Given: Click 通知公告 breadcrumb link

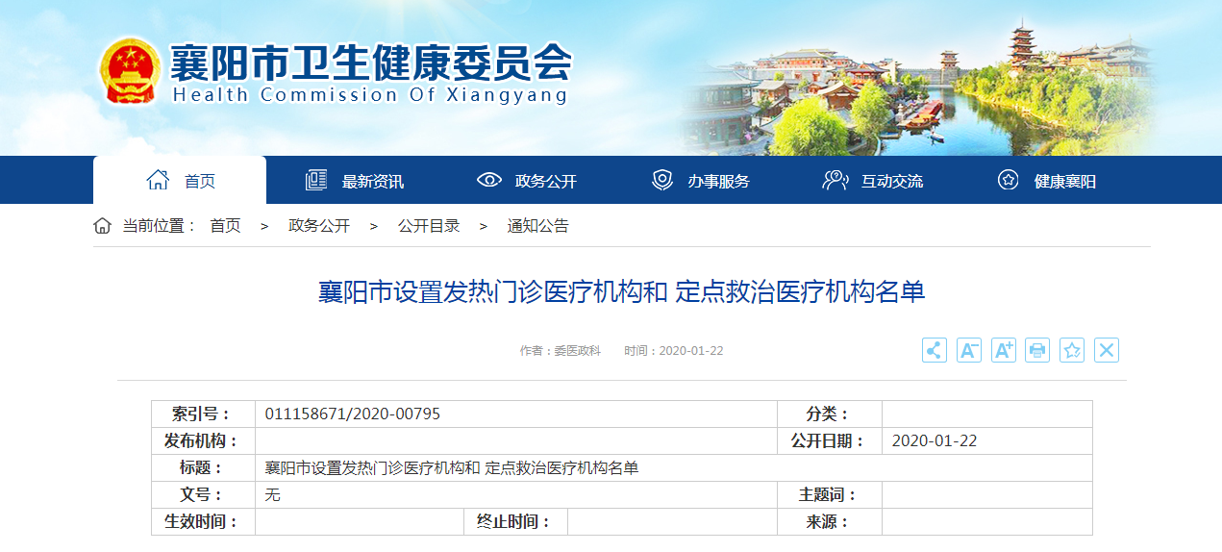Looking at the screenshot, I should pos(538,226).
